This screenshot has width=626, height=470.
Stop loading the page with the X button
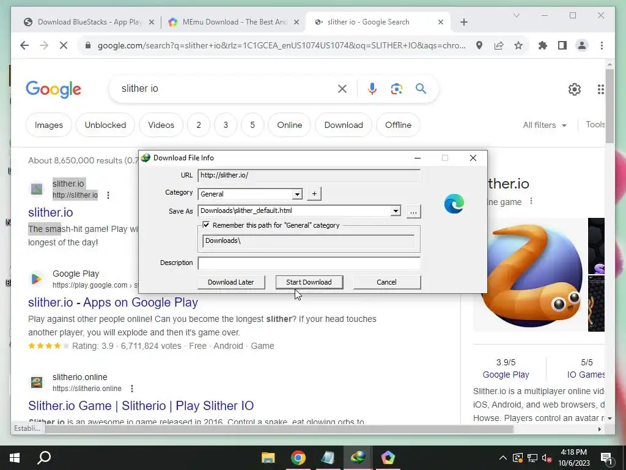pyautogui.click(x=64, y=45)
